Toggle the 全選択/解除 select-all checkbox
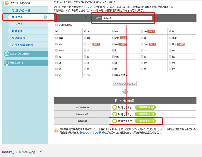Viewport: 202px width, 157px height. [57, 25]
